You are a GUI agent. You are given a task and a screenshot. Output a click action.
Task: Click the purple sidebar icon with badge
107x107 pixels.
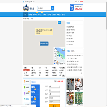coord(24,93)
